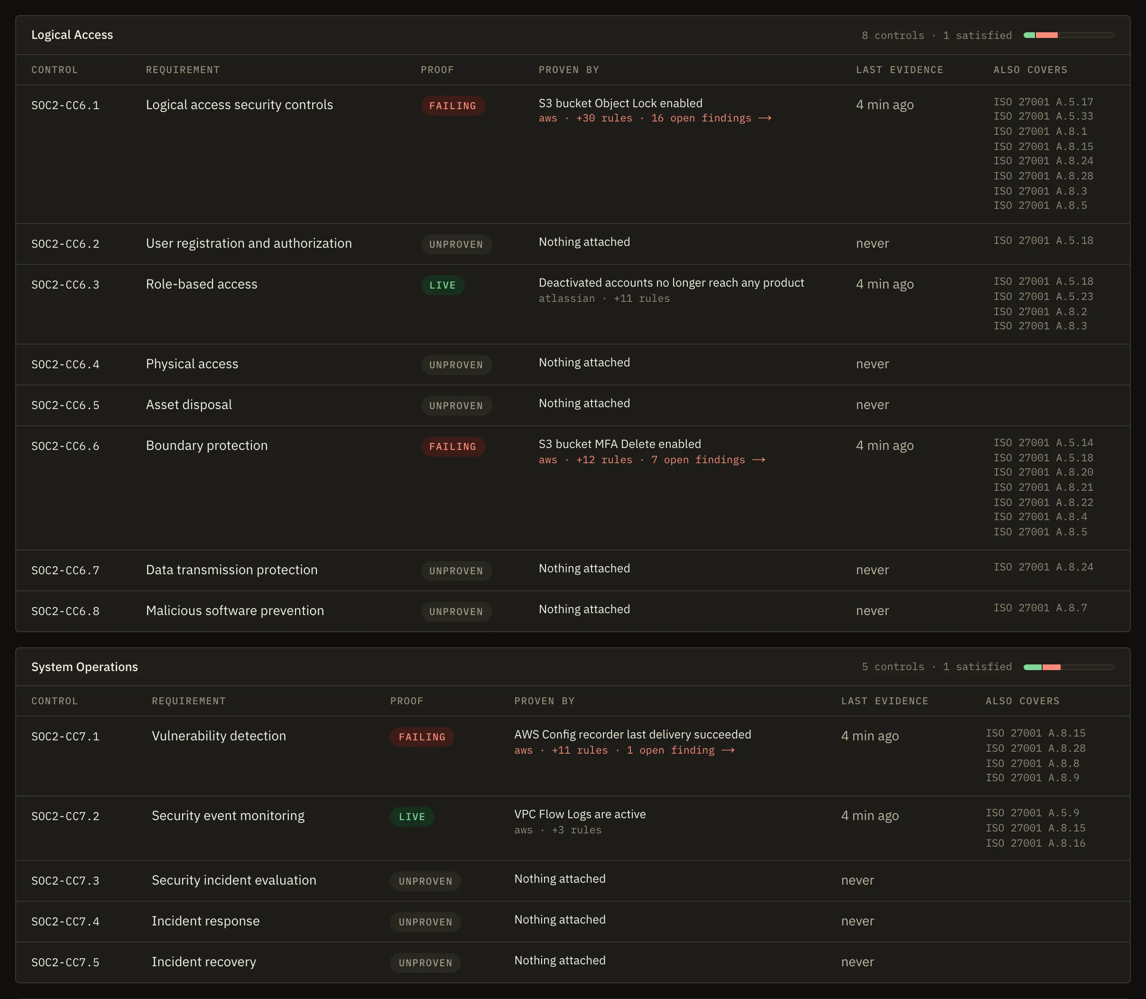This screenshot has height=999, width=1146.
Task: Click ISO 27001 A.5.9 mapping
Action: point(1032,813)
